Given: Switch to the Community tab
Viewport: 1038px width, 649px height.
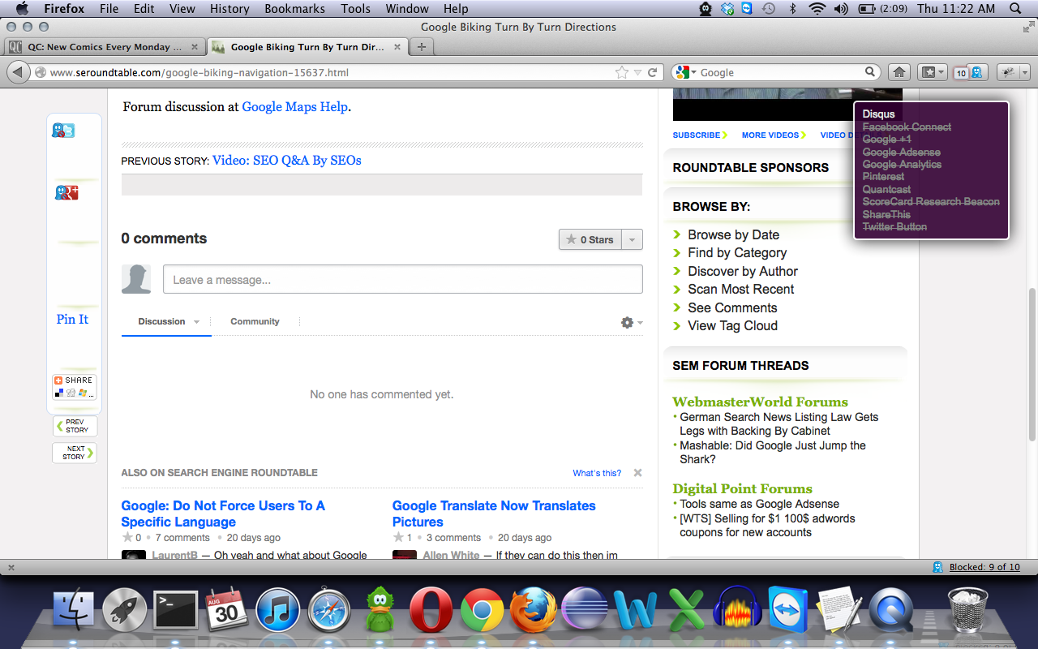Looking at the screenshot, I should (x=255, y=321).
